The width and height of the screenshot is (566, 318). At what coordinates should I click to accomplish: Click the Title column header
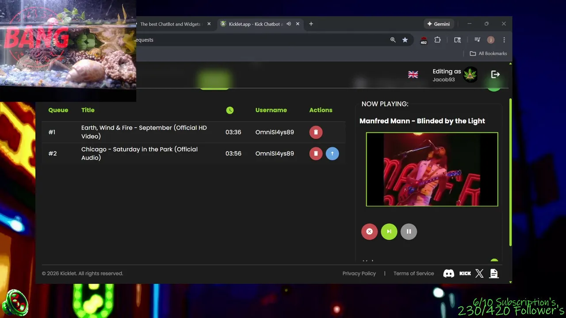pos(88,110)
